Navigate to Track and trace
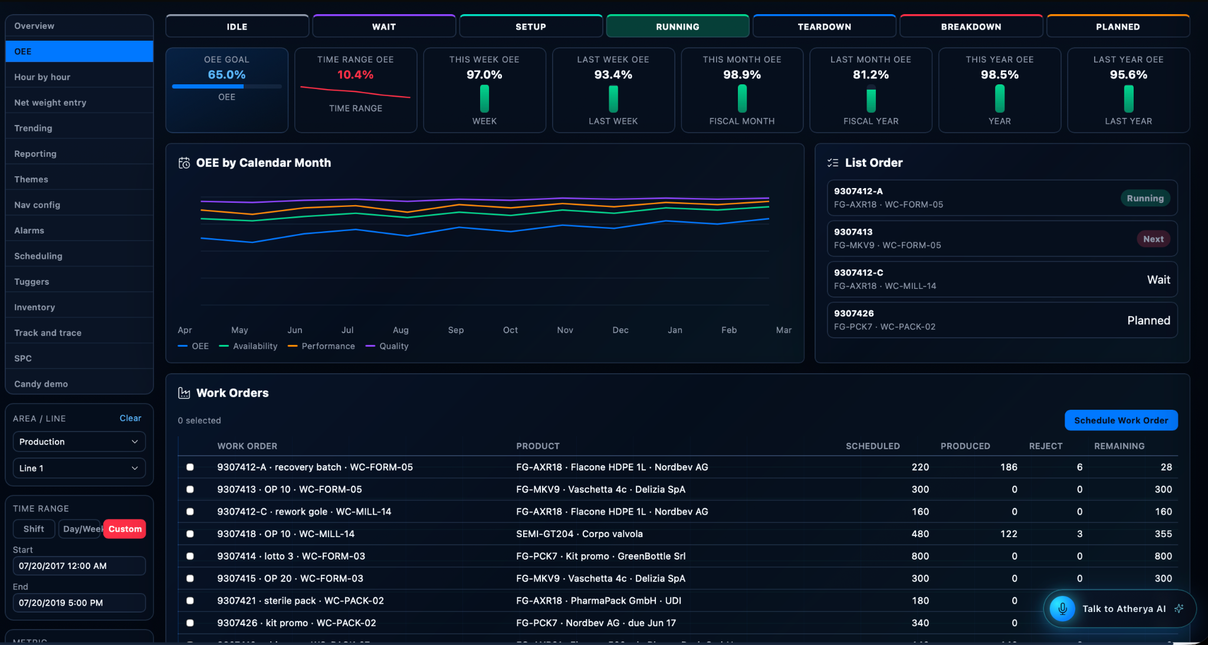 coord(79,333)
